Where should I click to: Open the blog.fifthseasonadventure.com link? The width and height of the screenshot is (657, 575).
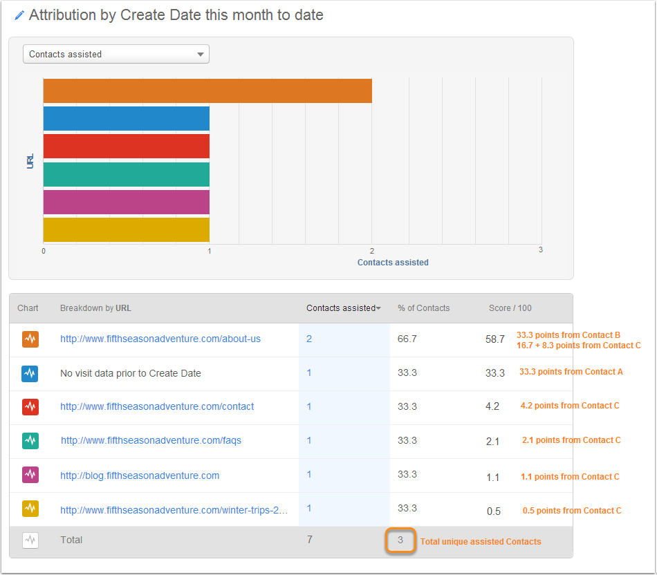pos(140,475)
